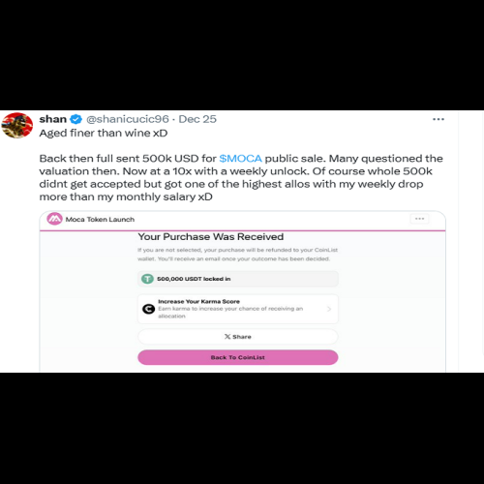Click the black CoinList karma logo icon
Screen dimensions: 484x484
(x=148, y=309)
